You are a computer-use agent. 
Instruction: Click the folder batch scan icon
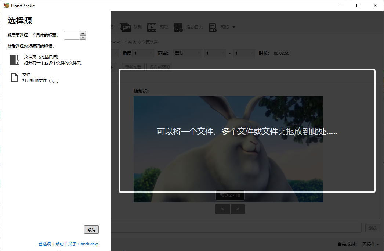coord(14,60)
